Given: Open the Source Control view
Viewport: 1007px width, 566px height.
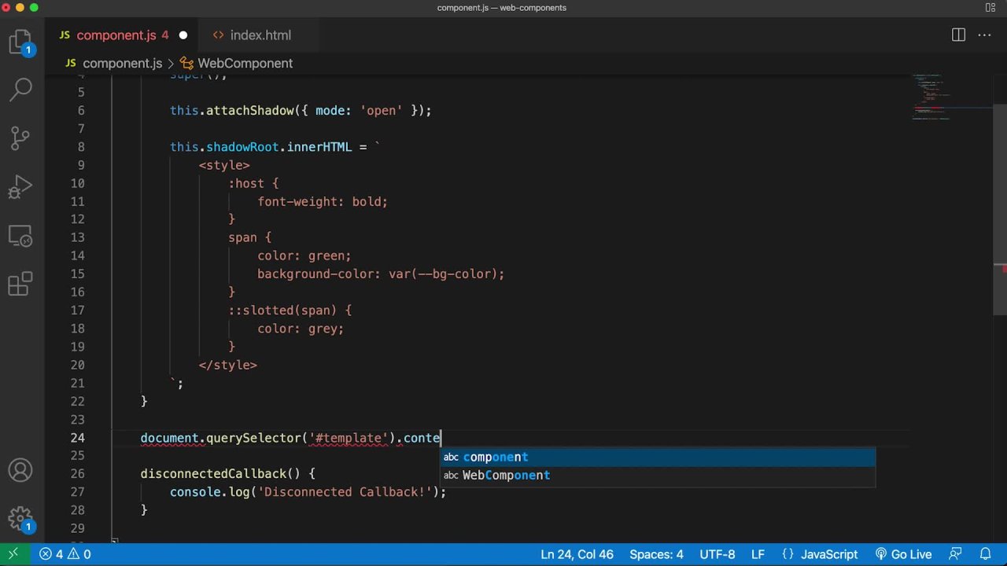Looking at the screenshot, I should [x=20, y=138].
